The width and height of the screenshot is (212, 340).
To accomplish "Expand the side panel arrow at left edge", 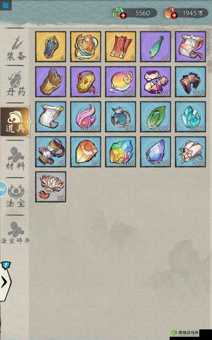I will [x=5, y=282].
